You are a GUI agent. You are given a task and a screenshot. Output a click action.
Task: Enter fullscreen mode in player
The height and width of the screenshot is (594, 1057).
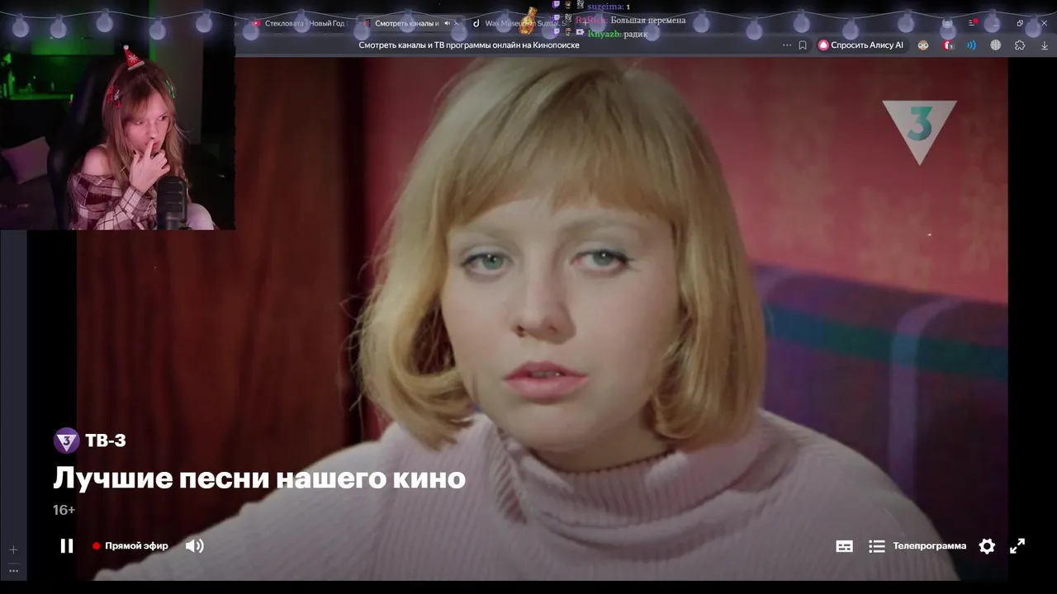click(x=1017, y=545)
